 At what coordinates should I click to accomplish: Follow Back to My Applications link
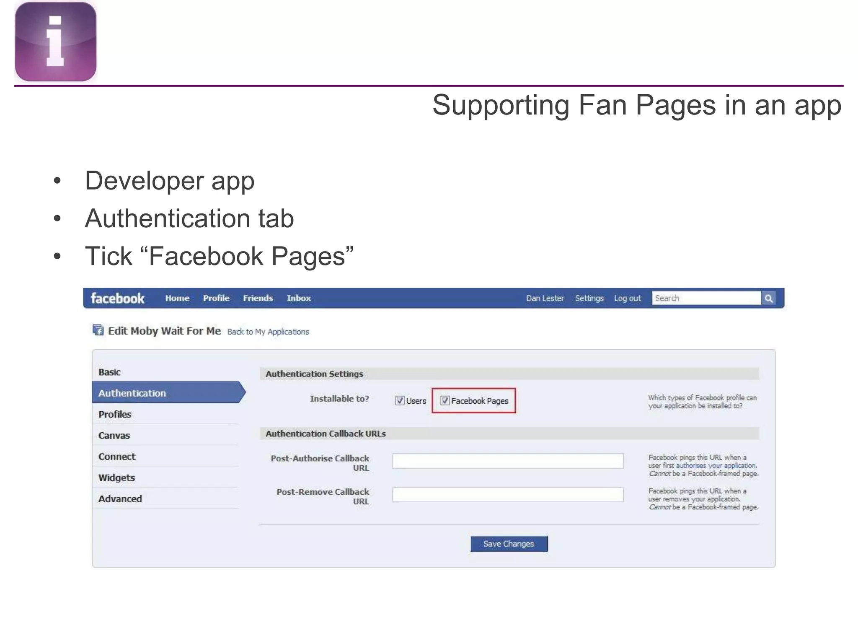(x=268, y=332)
